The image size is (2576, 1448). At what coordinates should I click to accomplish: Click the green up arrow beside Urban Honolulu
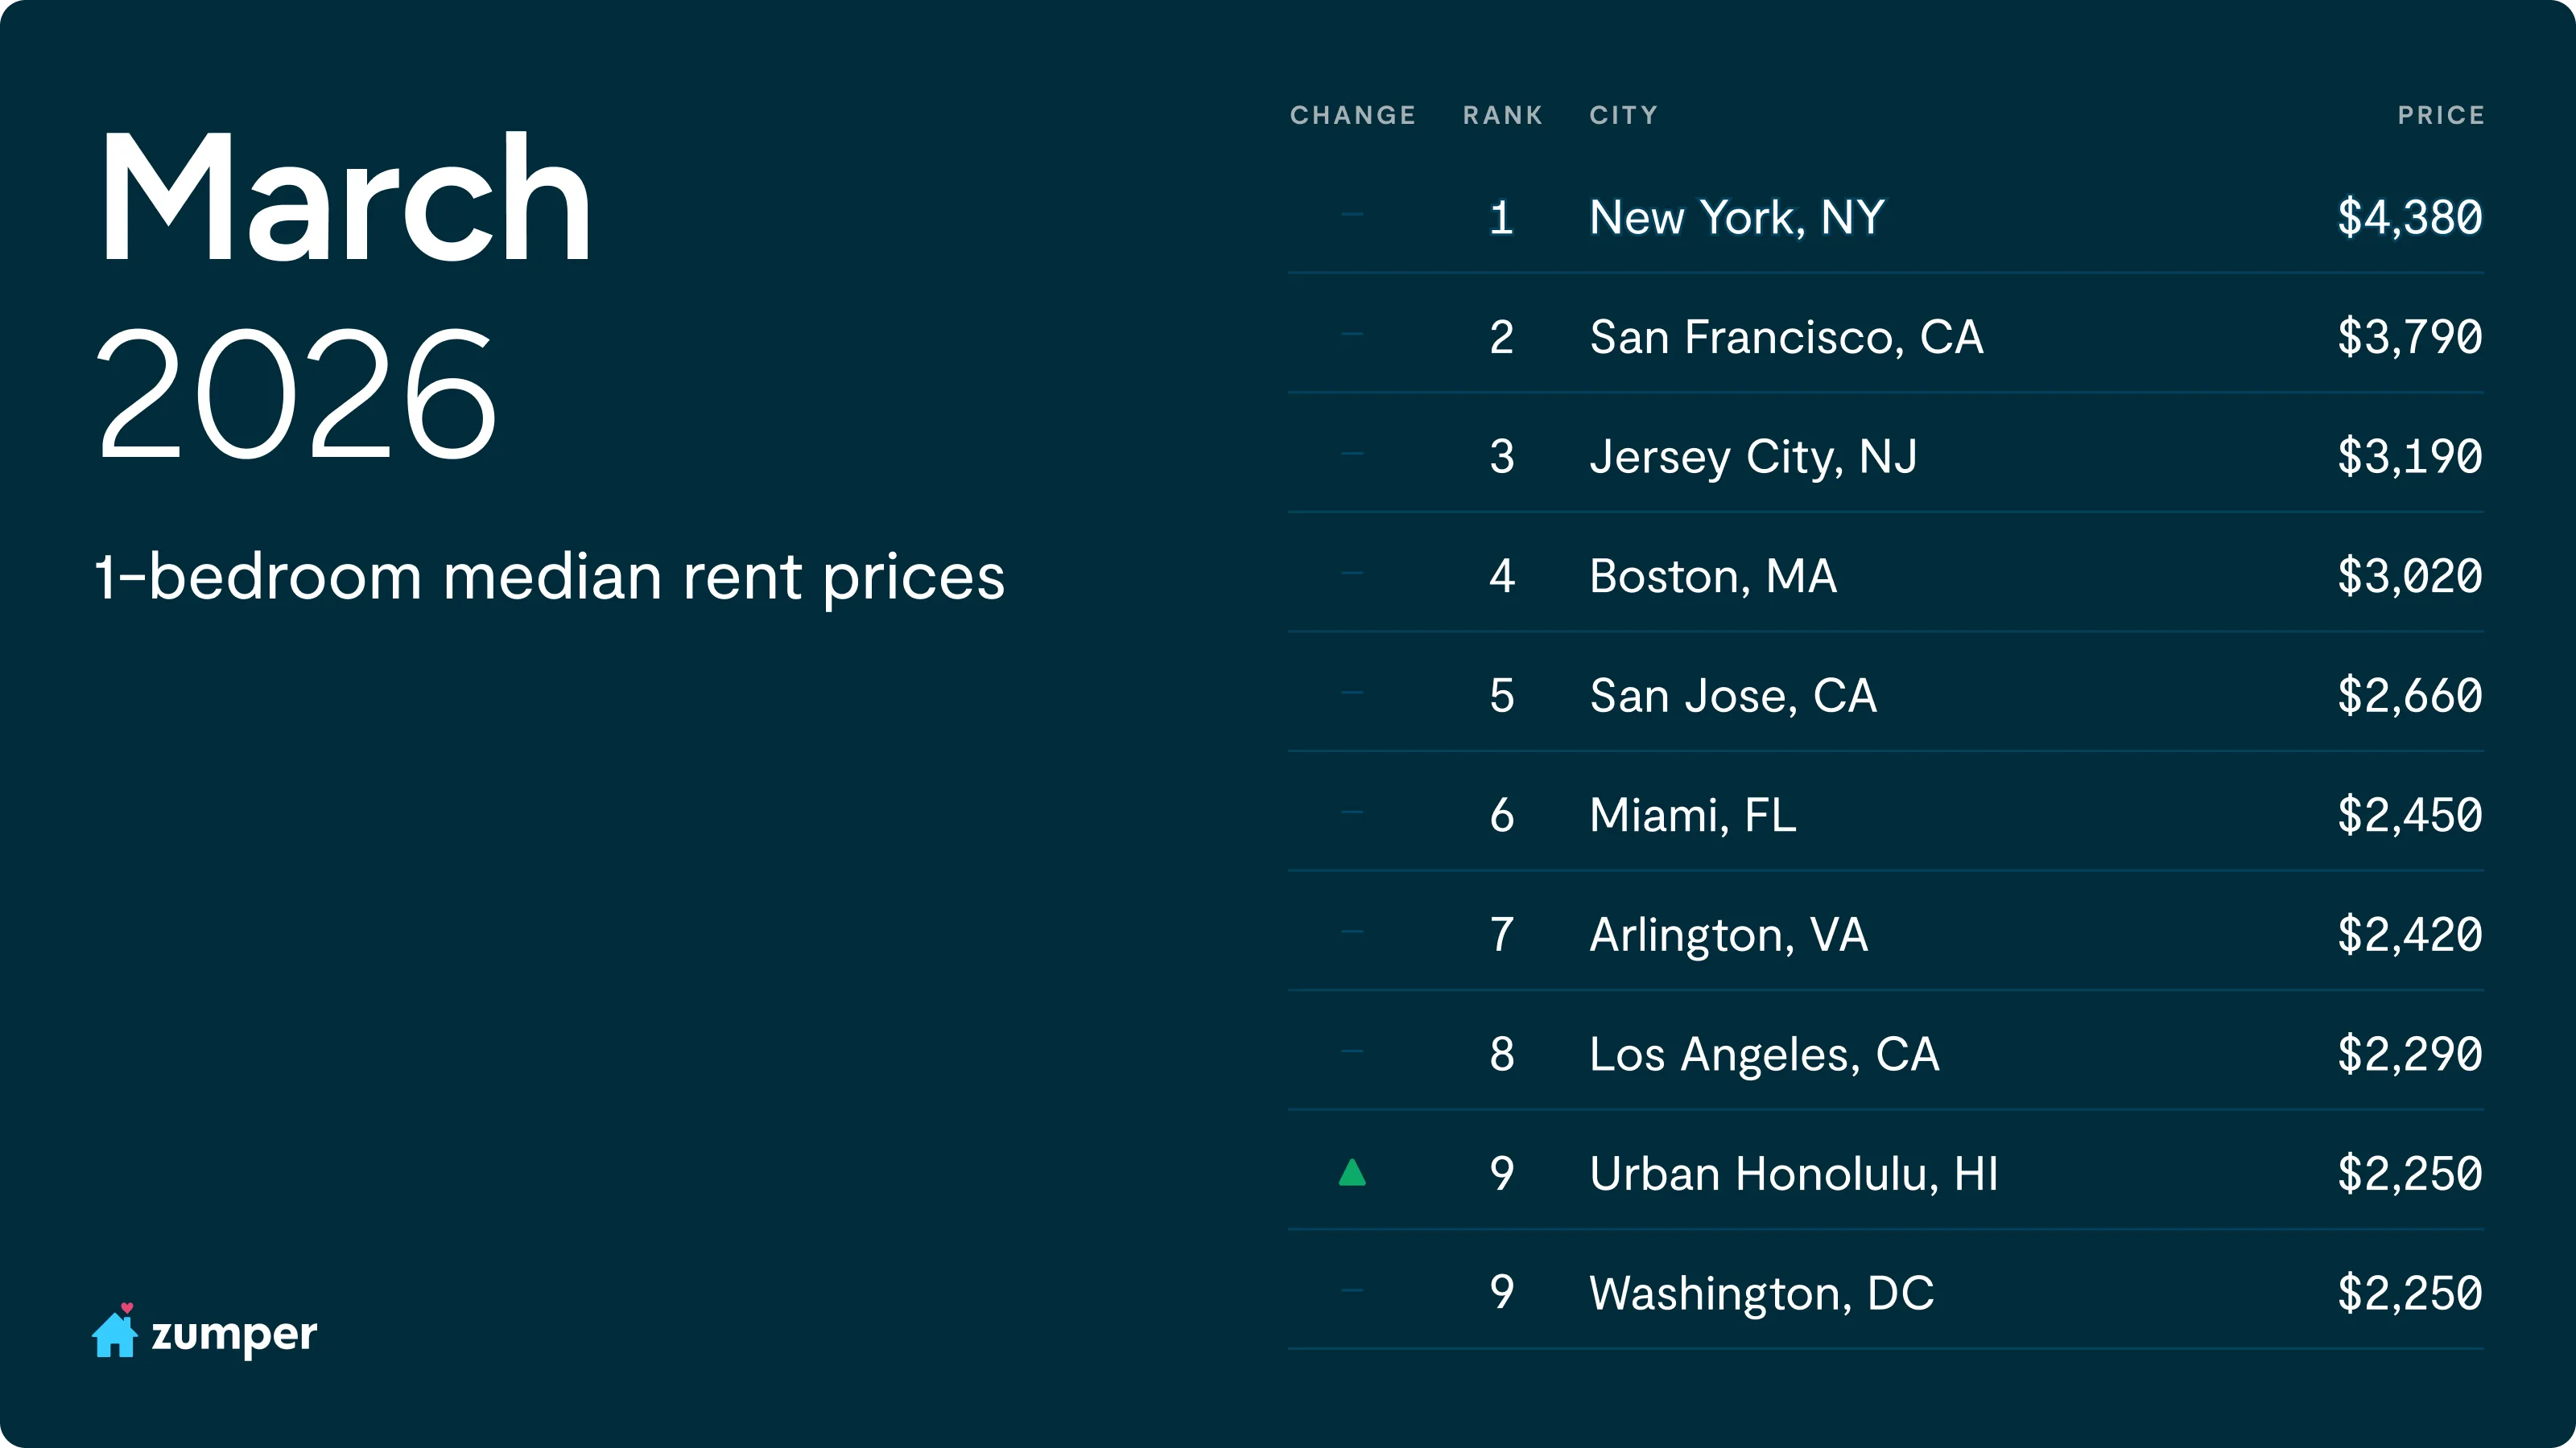point(1352,1172)
